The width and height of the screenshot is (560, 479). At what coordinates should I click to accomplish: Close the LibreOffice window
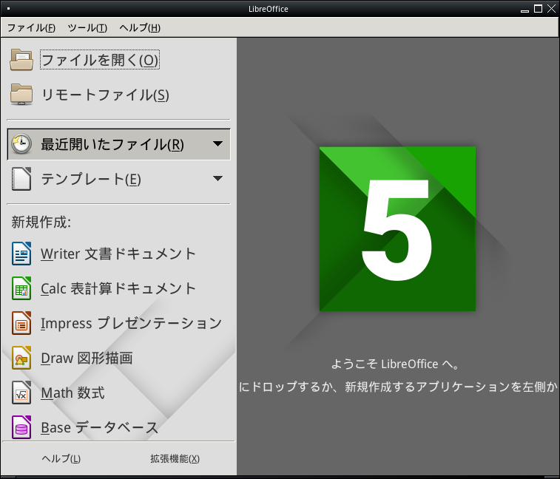point(551,9)
